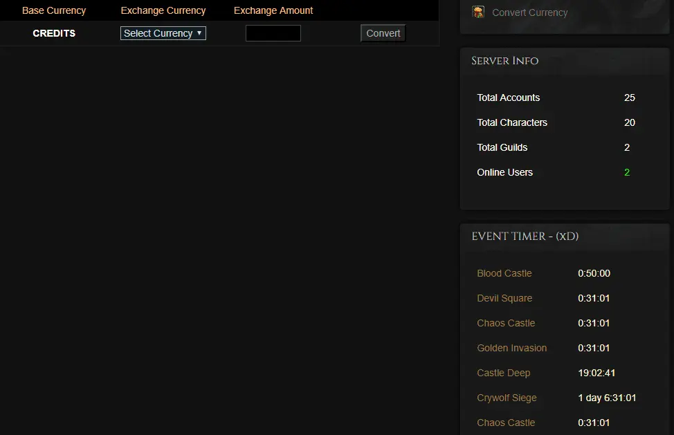Click the Online Users row label
The height and width of the screenshot is (435, 674).
point(504,172)
